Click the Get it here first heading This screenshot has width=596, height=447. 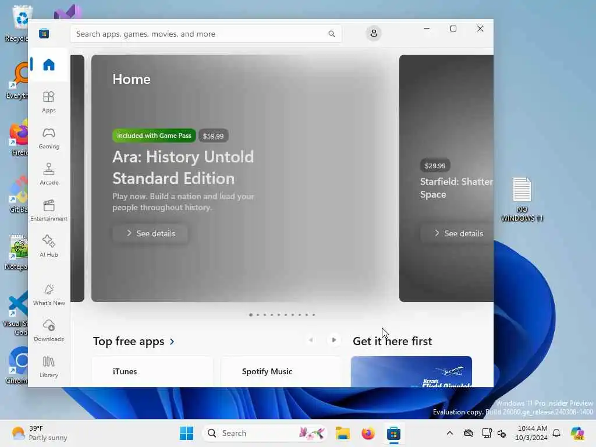click(x=392, y=341)
